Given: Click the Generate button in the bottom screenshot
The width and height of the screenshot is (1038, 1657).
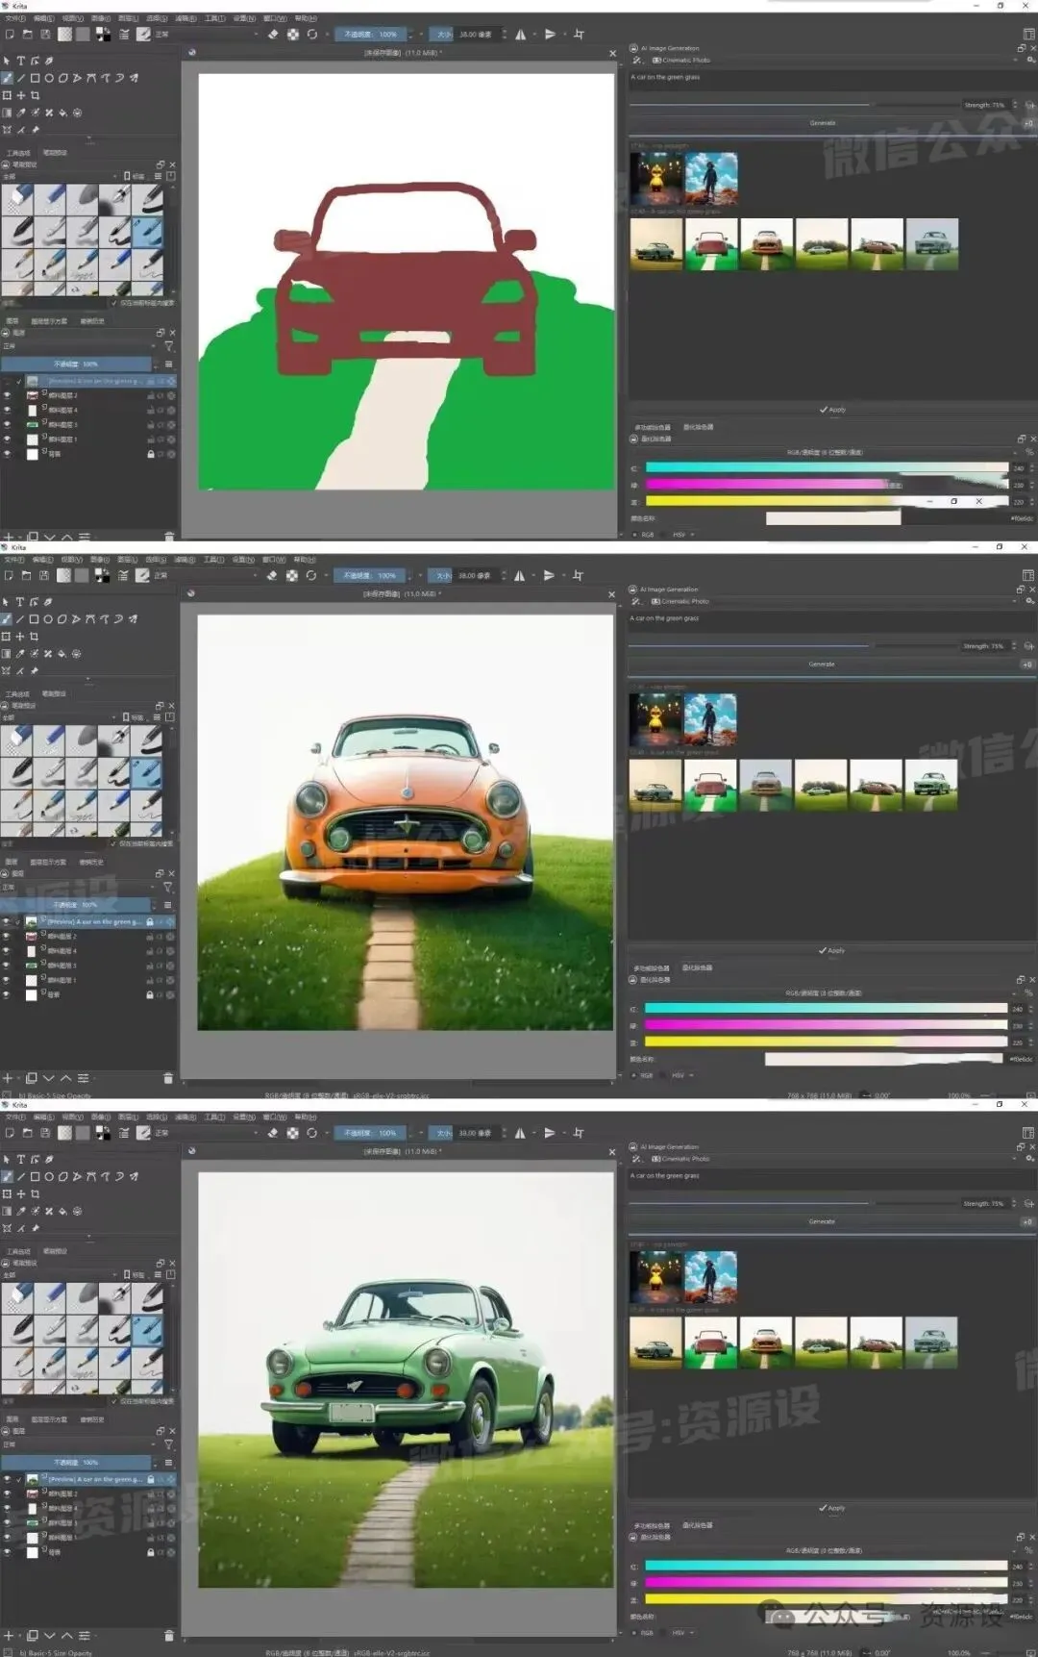Looking at the screenshot, I should point(822,1221).
